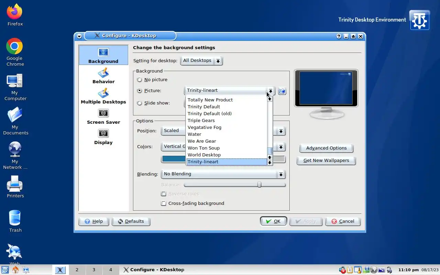Viewport: 440px width, 275px height.
Task: Click the monitor wallpaper preview
Action: [x=326, y=88]
